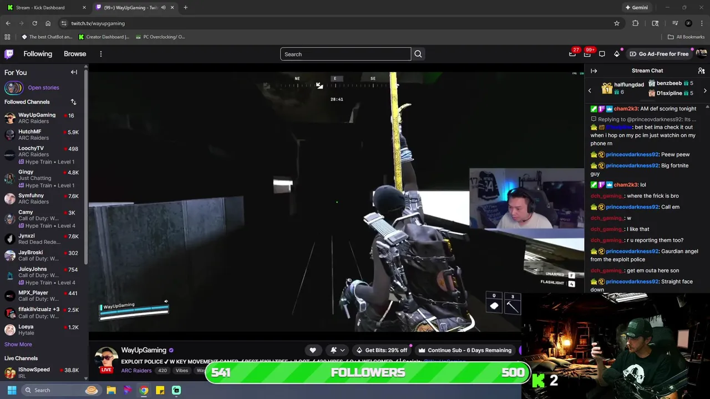Open Gemini in Chrome
The width and height of the screenshot is (710, 399).
(636, 8)
